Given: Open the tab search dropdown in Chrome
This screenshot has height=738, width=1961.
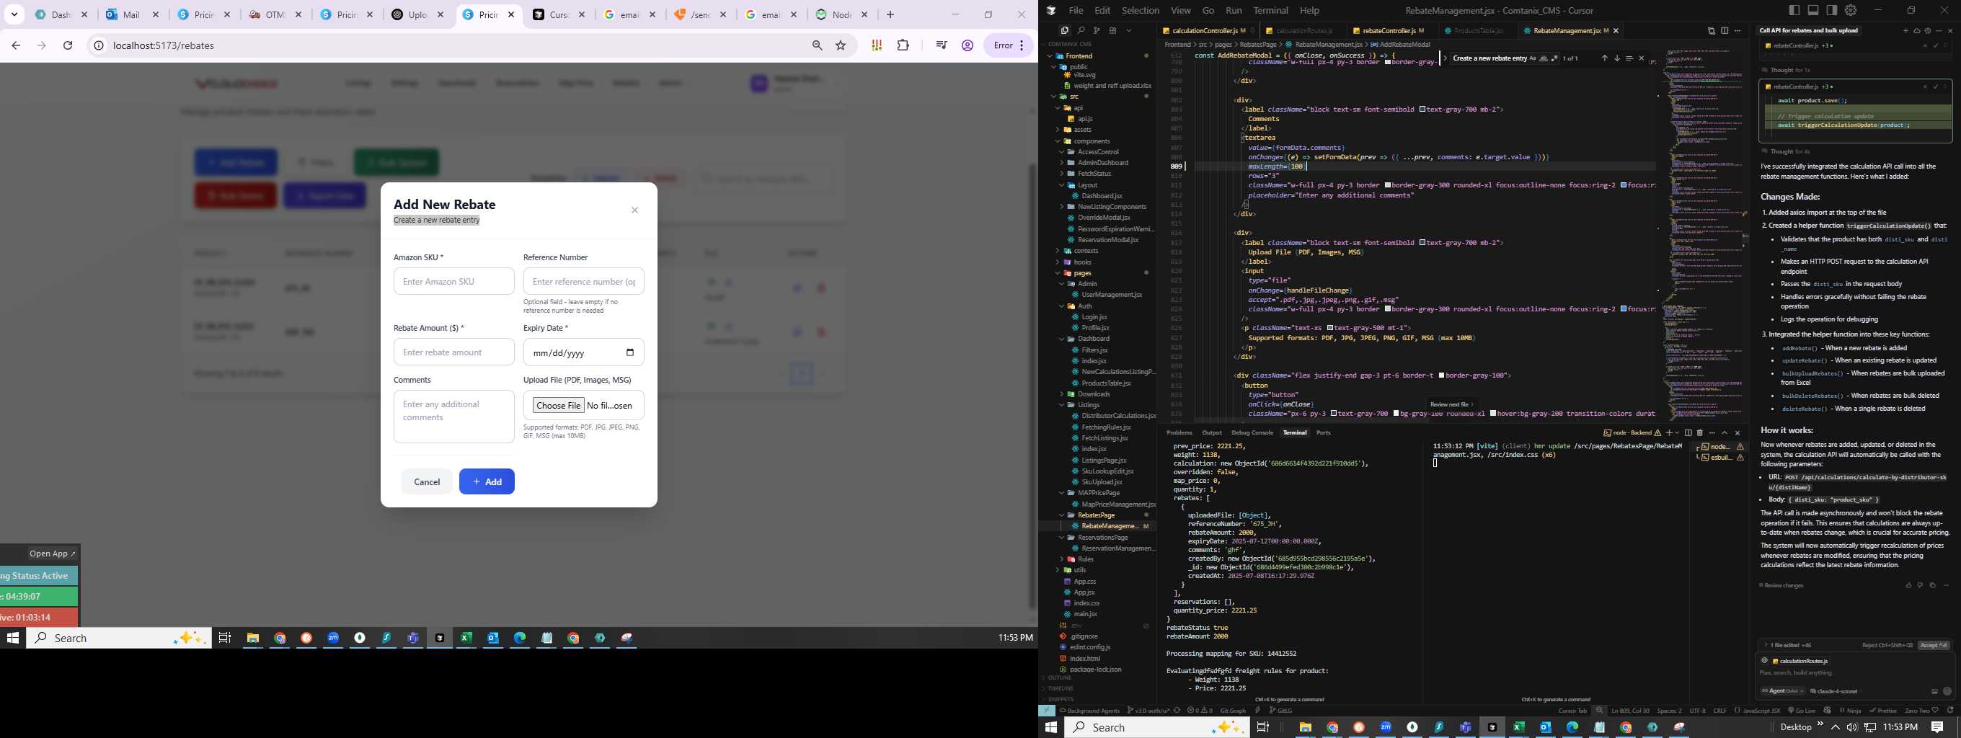Looking at the screenshot, I should pyautogui.click(x=14, y=14).
